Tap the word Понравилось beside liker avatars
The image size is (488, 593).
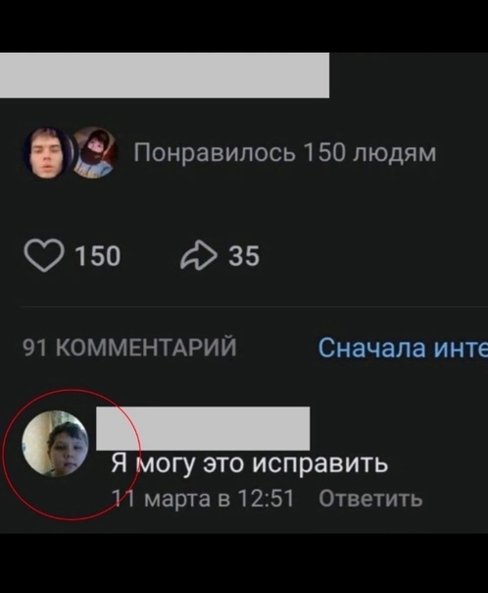tap(215, 153)
